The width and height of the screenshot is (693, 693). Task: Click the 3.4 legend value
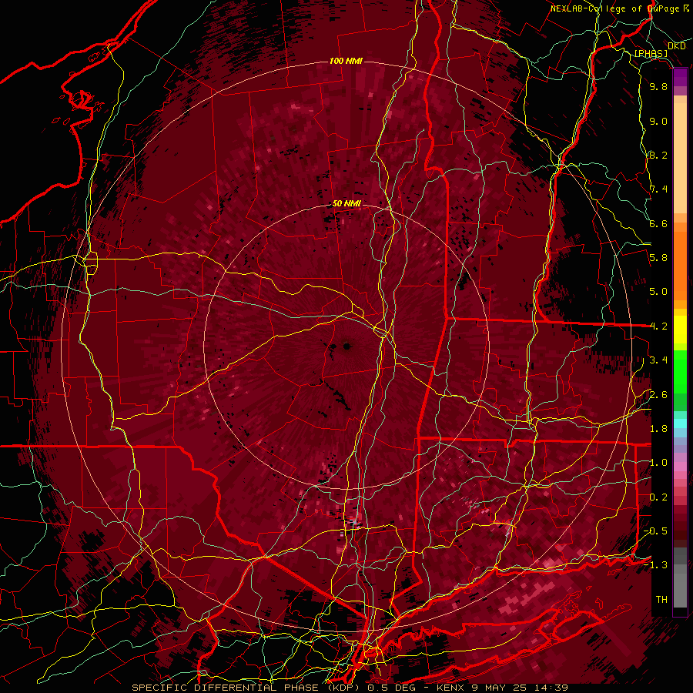pos(658,360)
